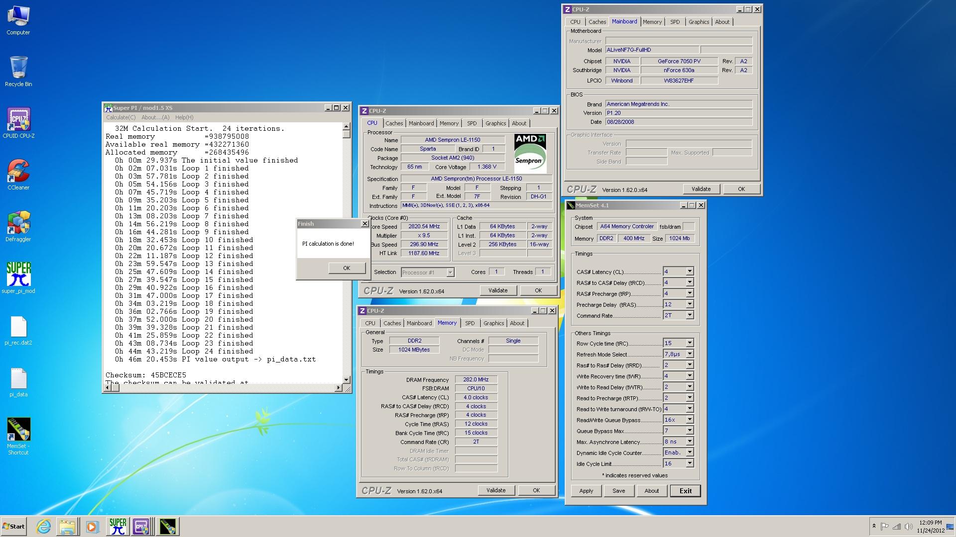Click the AMD Sempron logo in CPU-Z

[530, 153]
